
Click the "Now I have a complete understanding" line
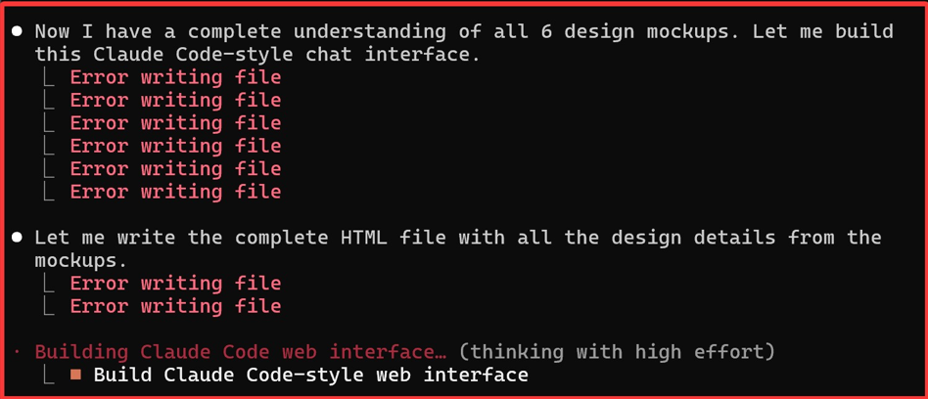coord(464,31)
